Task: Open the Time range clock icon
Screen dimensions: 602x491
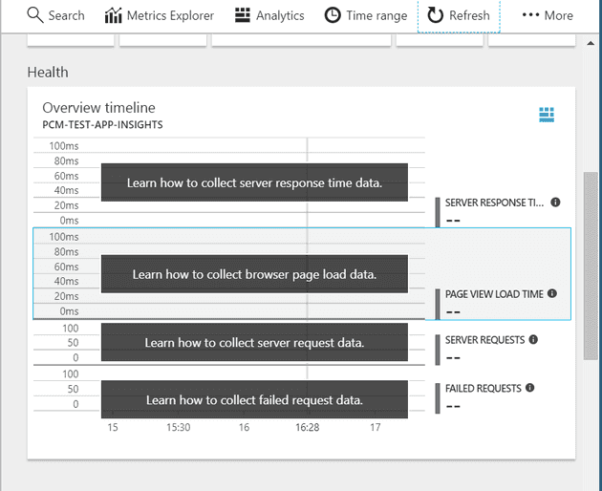Action: pyautogui.click(x=332, y=15)
